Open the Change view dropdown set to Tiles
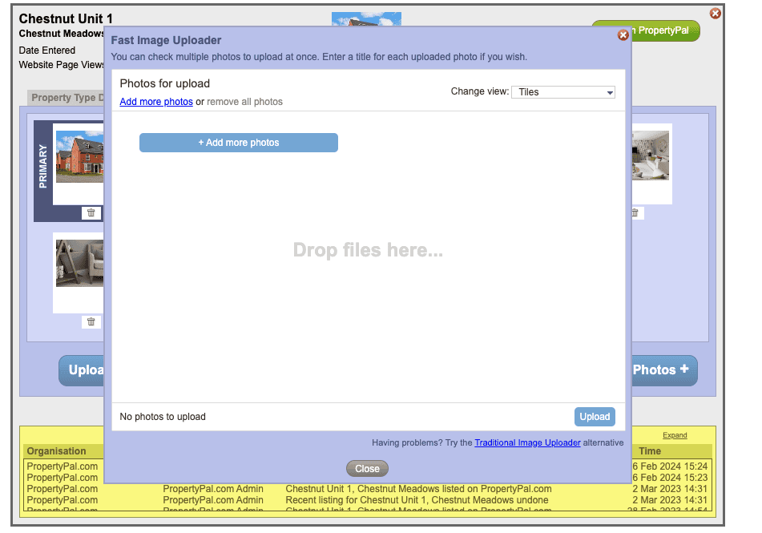Viewport: 762px width, 533px height. point(563,92)
